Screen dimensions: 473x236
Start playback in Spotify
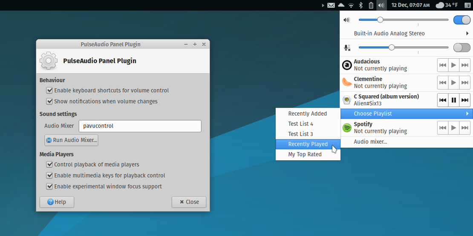(454, 128)
